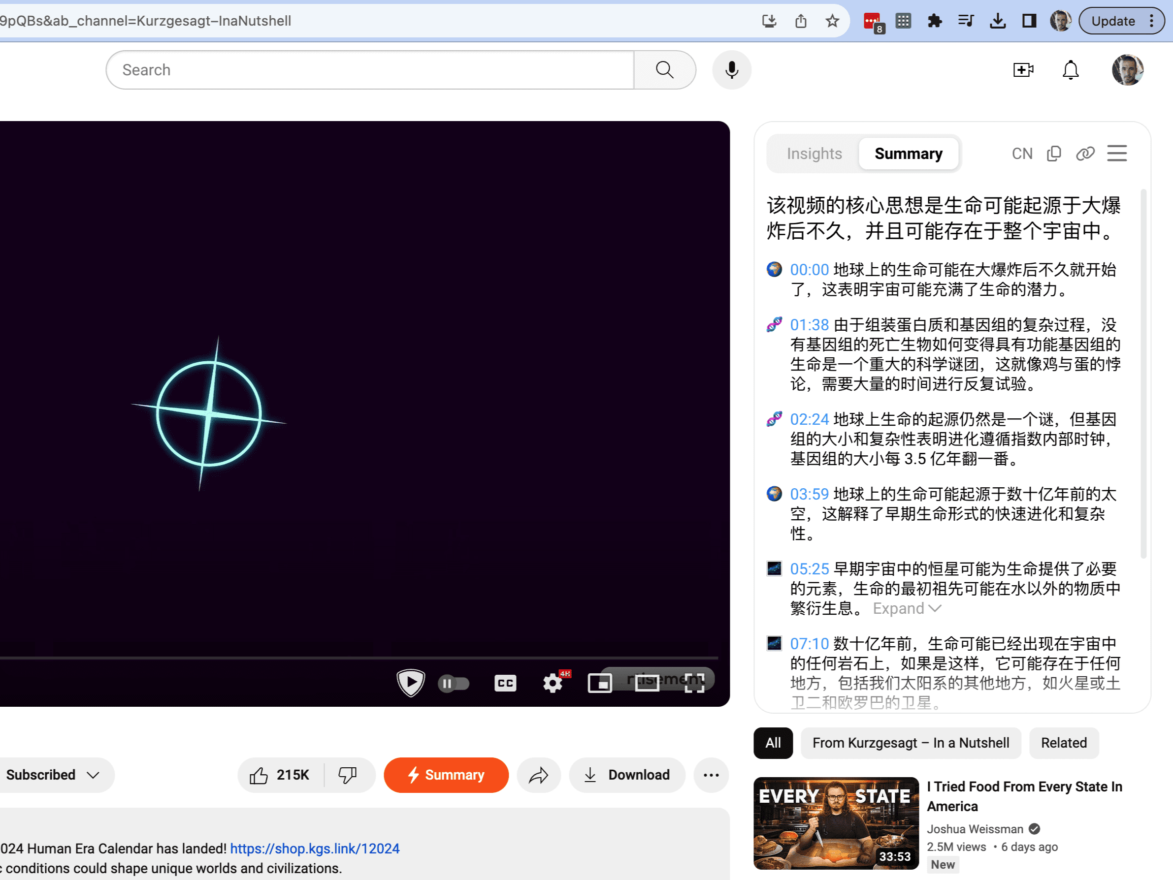Toggle the closed captions CC button
1173x880 pixels.
506,682
